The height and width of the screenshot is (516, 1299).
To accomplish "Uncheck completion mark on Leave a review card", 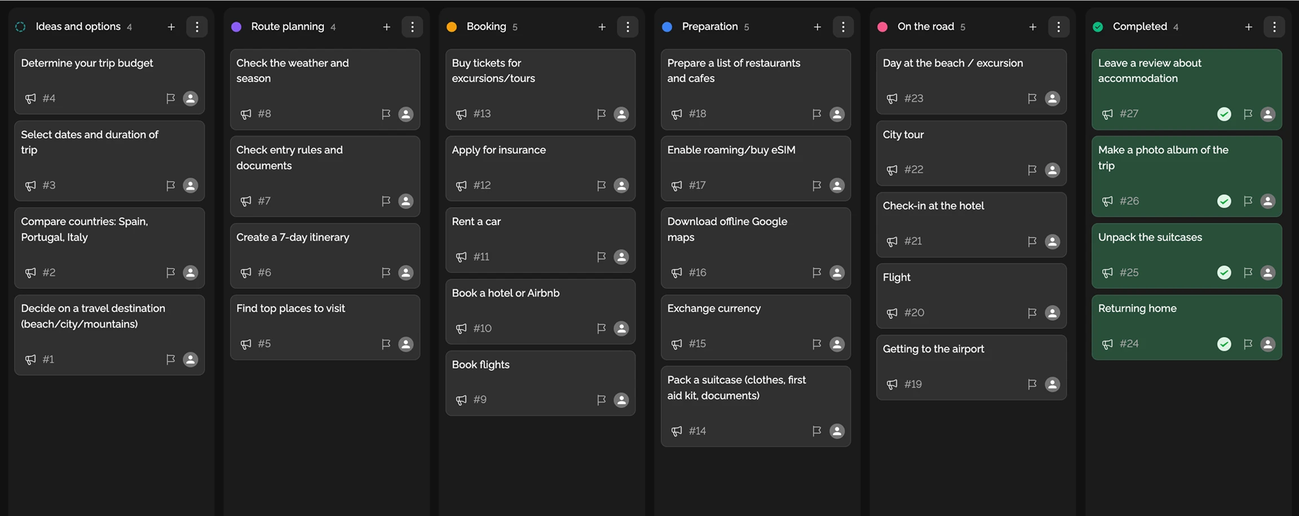I will click(x=1223, y=114).
